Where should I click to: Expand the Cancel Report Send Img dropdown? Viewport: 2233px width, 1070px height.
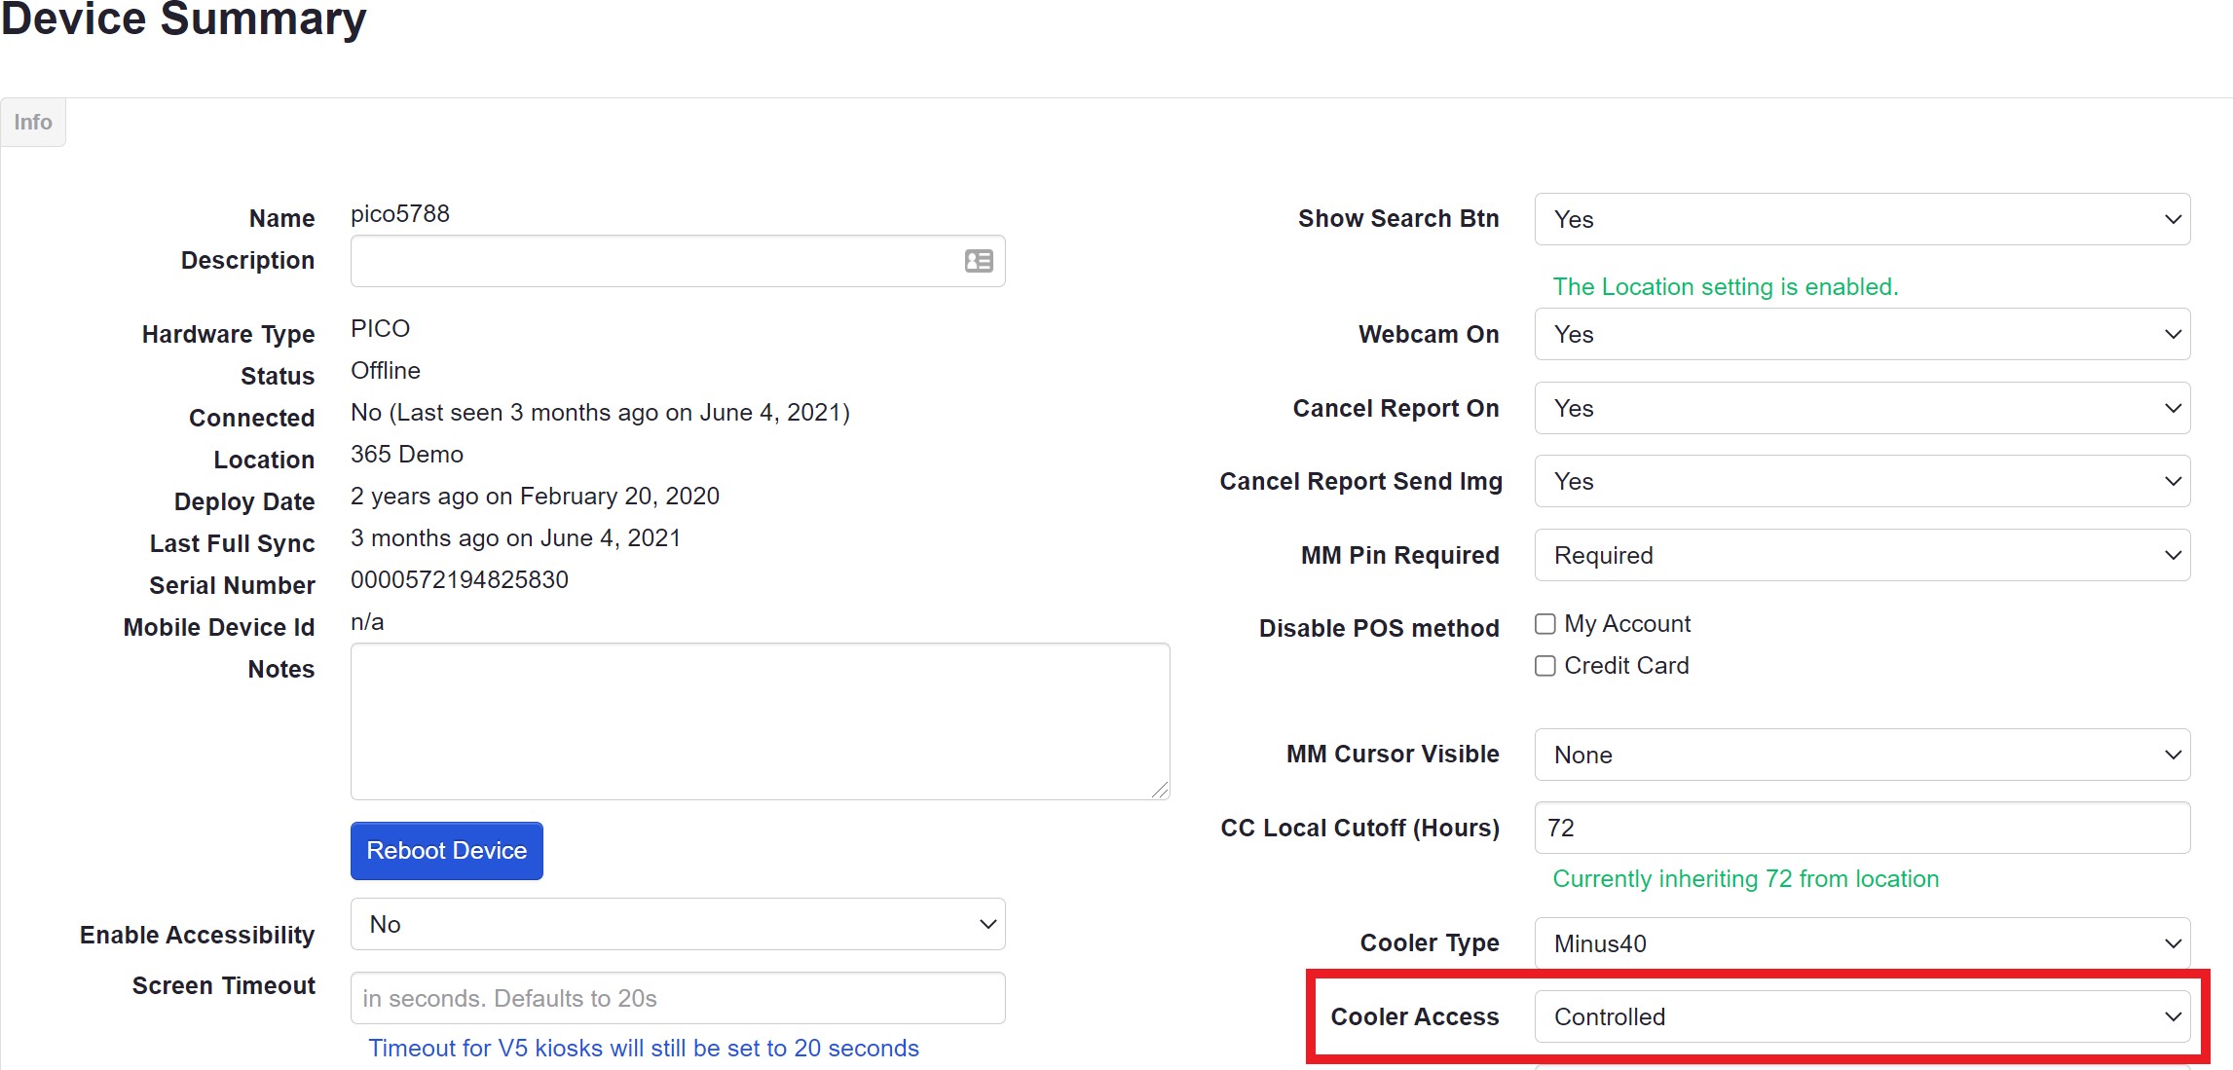coord(1862,481)
